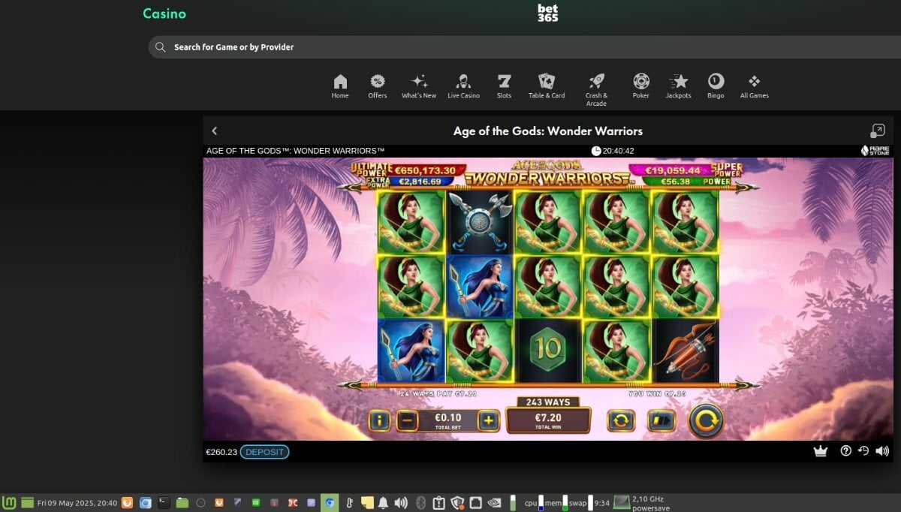Open the game info paytable button

(379, 420)
